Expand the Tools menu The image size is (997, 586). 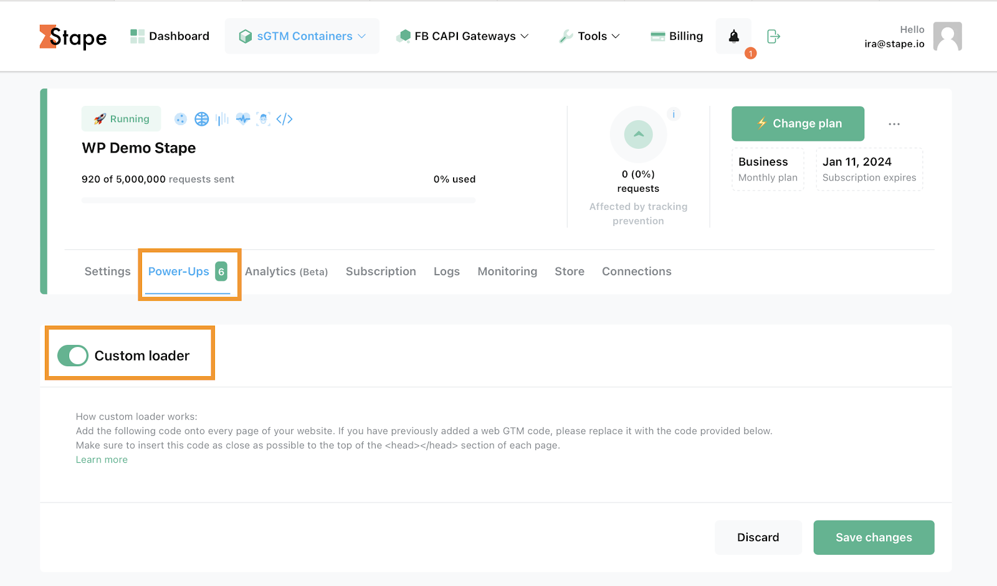pos(588,36)
